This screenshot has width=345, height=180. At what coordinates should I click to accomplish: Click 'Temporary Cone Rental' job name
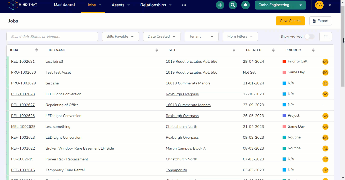pyautogui.click(x=65, y=170)
